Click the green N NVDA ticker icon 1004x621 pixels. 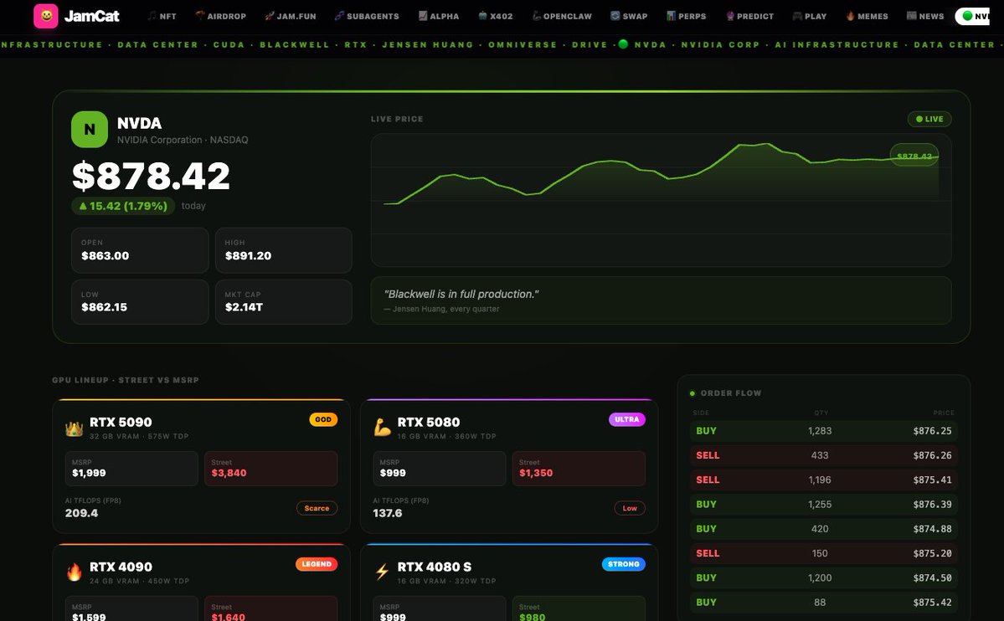point(90,130)
